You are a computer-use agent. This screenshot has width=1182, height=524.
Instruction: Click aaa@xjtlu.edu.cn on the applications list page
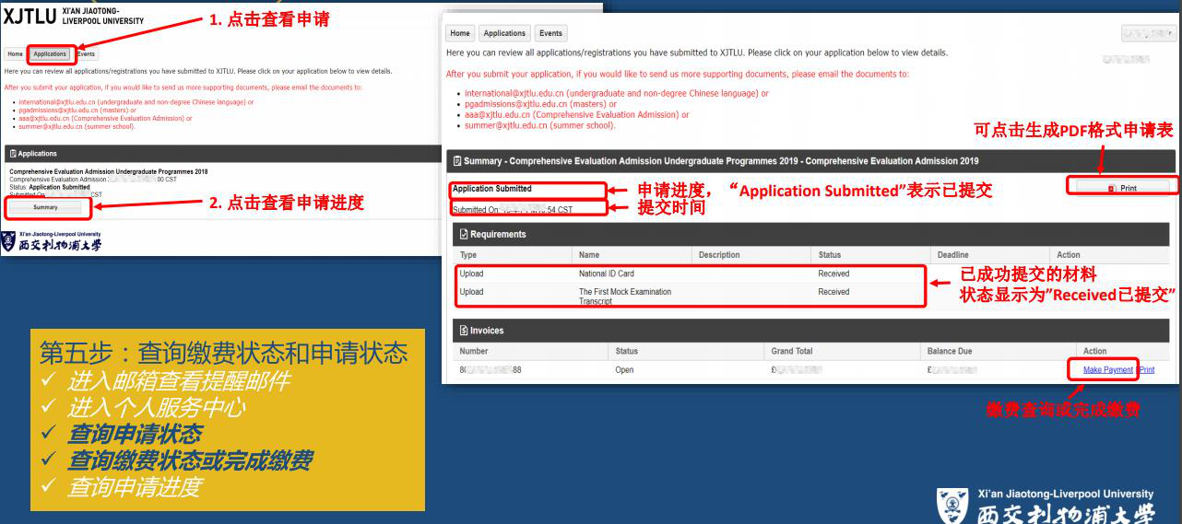tap(43, 118)
